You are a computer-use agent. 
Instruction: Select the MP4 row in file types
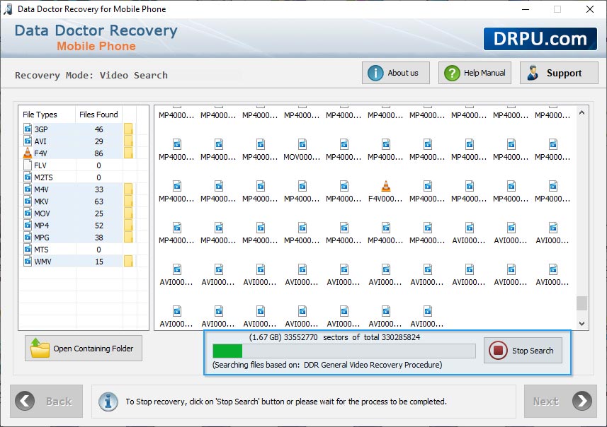(77, 226)
